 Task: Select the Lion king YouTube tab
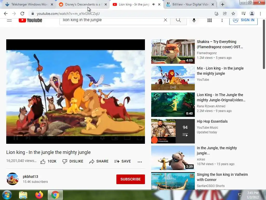(x=134, y=4)
